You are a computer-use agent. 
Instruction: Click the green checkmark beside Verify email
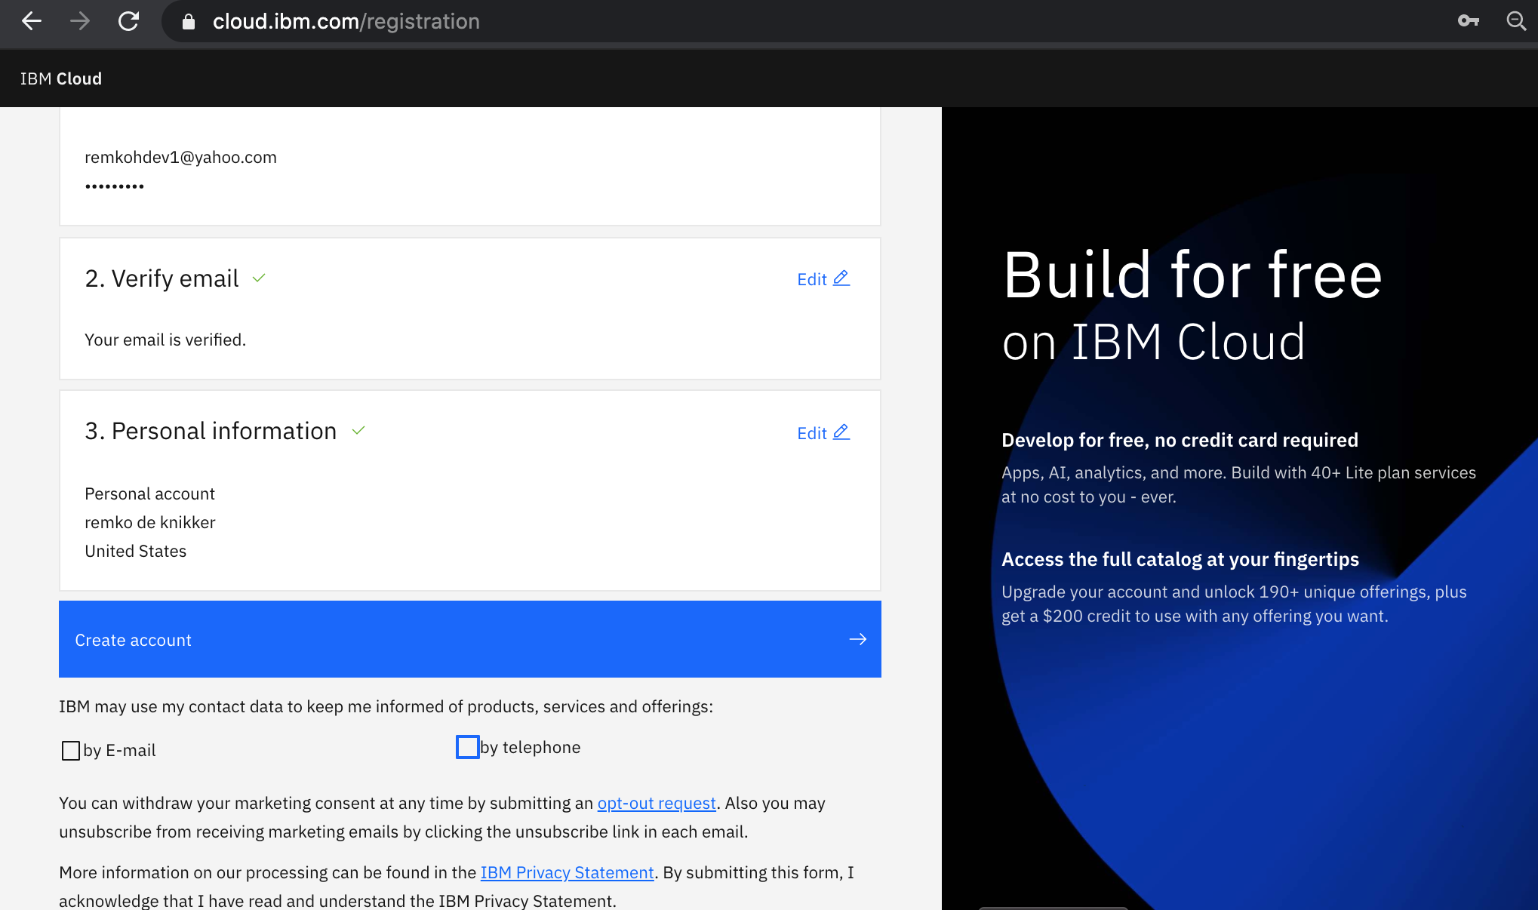pos(258,278)
